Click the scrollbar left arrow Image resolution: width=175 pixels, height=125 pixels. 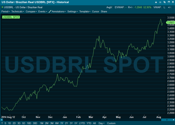(x=2, y=120)
